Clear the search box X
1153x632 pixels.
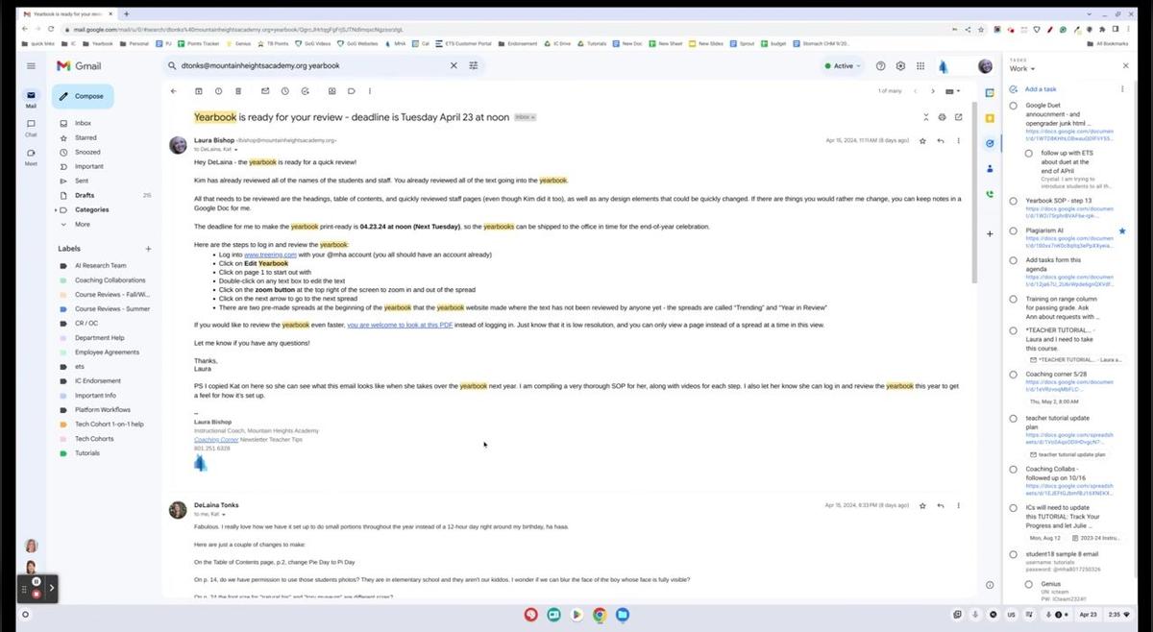pos(454,65)
